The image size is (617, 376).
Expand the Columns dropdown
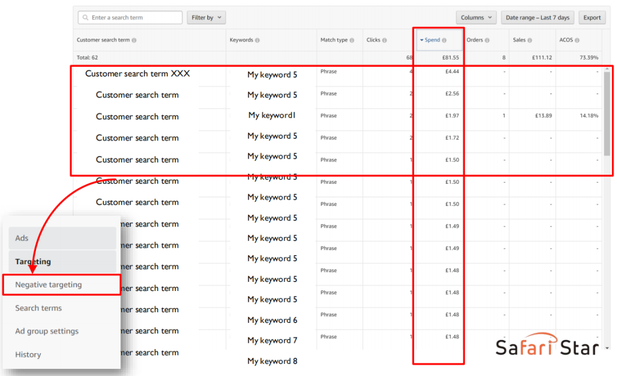[x=476, y=18]
